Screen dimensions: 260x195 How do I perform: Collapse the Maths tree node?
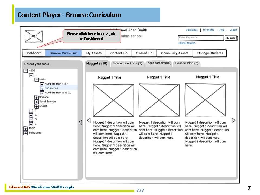pyautogui.click(x=36, y=80)
